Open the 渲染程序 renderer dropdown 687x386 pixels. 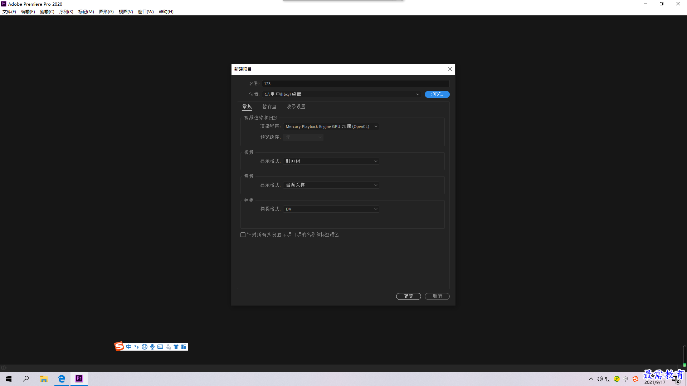click(x=331, y=127)
